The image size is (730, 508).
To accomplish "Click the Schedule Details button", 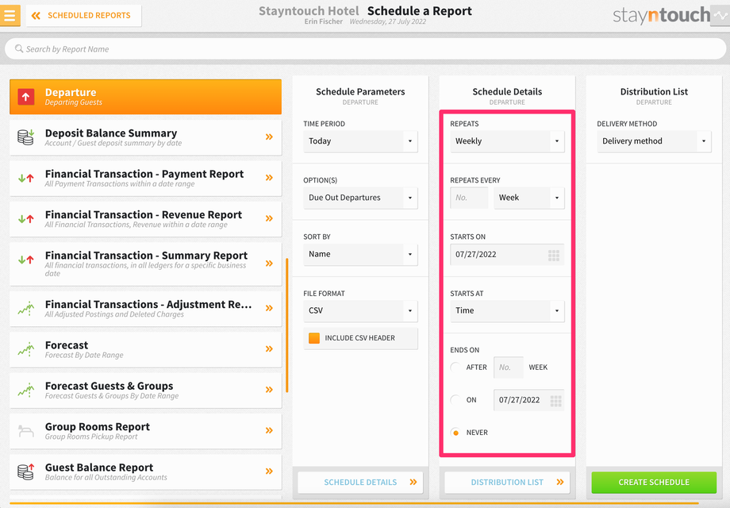I will point(360,483).
